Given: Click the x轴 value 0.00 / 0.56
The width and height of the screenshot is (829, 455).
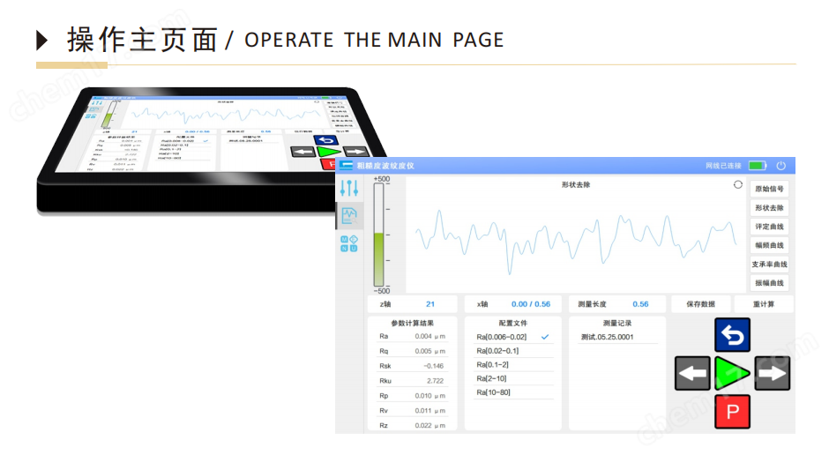Looking at the screenshot, I should [x=531, y=304].
